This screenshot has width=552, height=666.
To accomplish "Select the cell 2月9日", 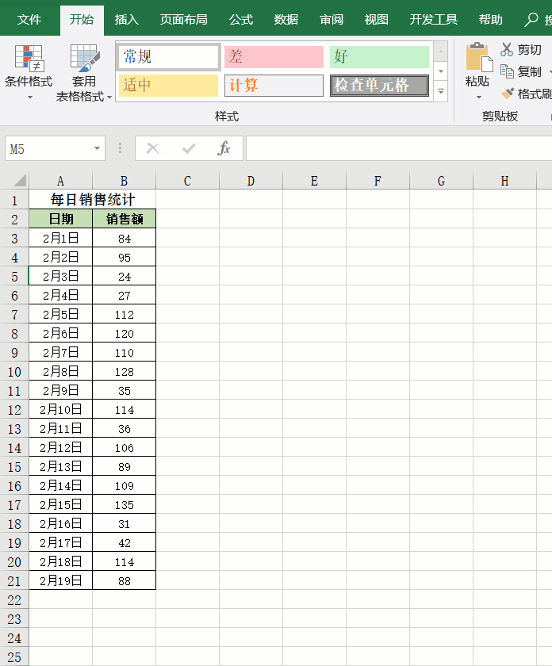I will point(61,390).
